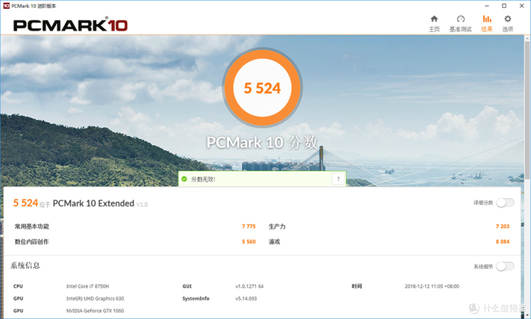Select the SystemInfo version v5.14.693
Viewport: 531px width, 319px height.
tap(246, 298)
